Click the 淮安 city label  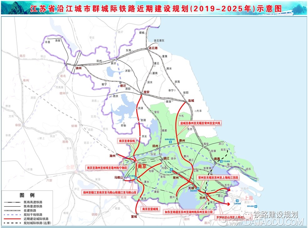146,92
